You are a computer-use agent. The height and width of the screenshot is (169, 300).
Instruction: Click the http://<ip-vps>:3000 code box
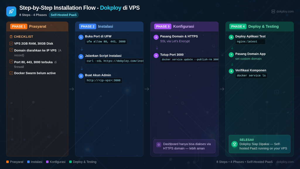(x=103, y=80)
